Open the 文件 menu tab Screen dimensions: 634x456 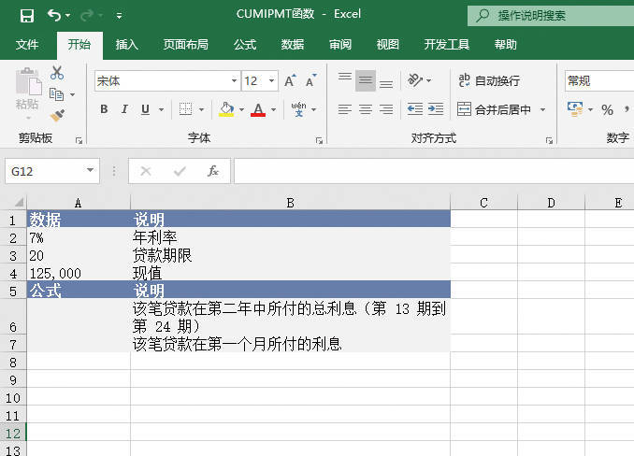(x=27, y=44)
